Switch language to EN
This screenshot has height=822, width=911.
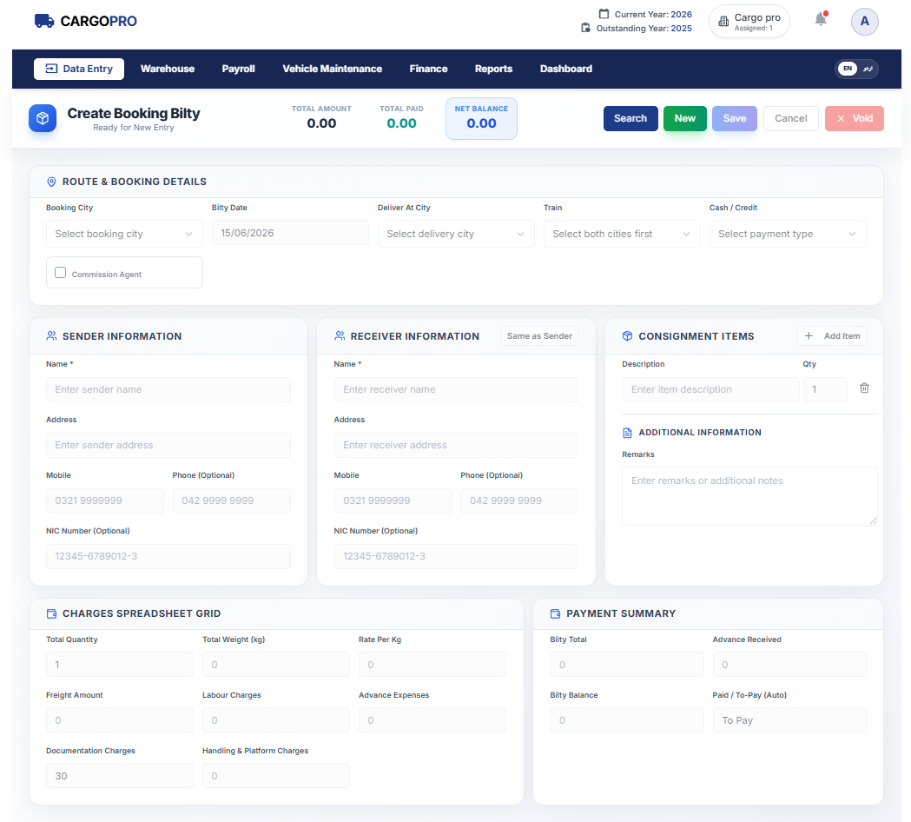[848, 69]
